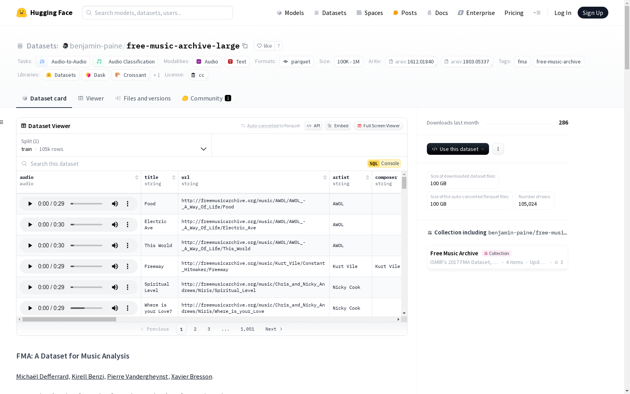Open the Free Music Archive collection card
This screenshot has height=394, width=630.
(497, 257)
